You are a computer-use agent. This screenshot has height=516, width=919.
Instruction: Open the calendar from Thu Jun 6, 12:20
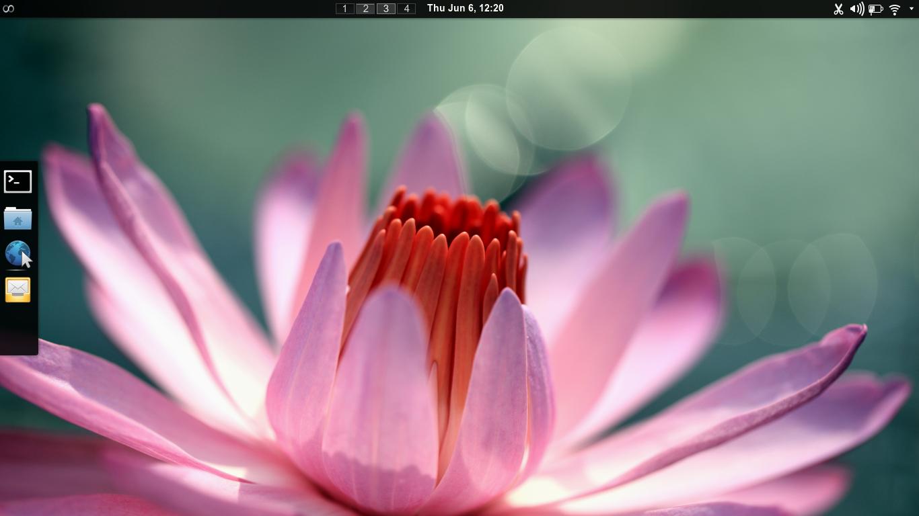(x=466, y=8)
